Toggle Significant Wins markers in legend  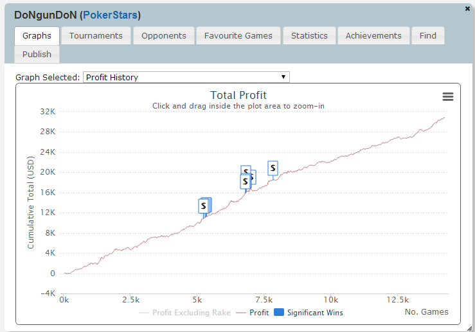[x=315, y=313]
